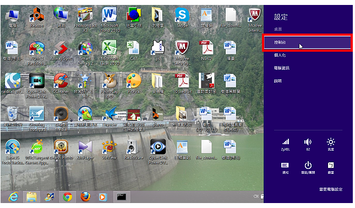The height and width of the screenshot is (208, 355).
Task: Click the 說明 help entry
Action: click(277, 81)
